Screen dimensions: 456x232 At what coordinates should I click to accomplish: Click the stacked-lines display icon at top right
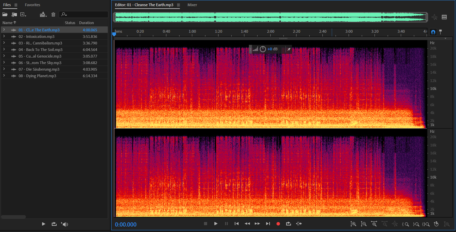click(444, 17)
